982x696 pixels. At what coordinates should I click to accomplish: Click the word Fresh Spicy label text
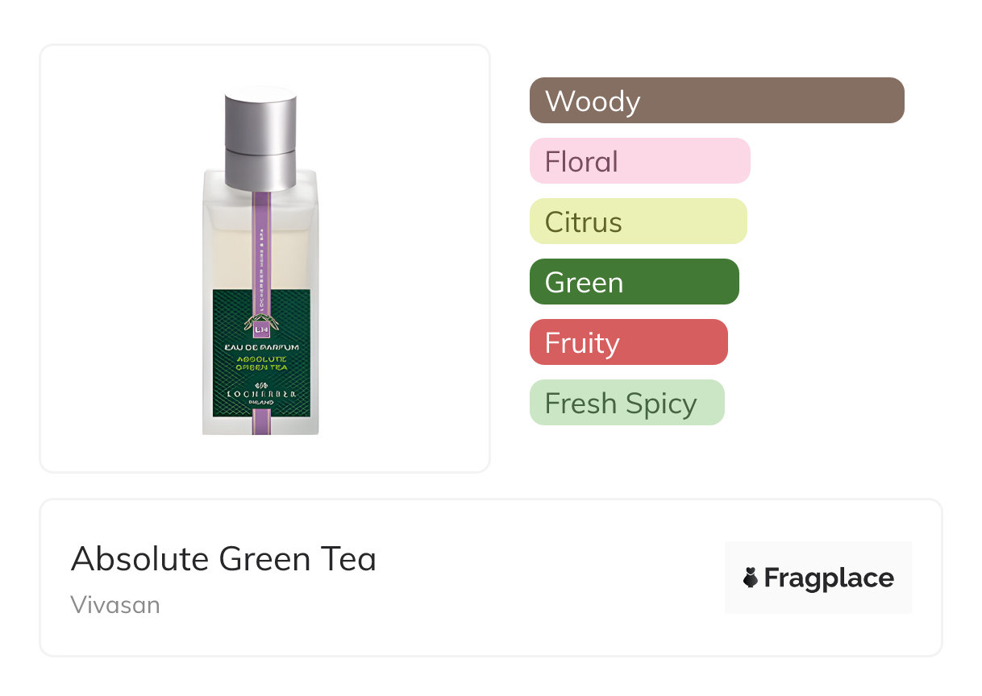tap(621, 403)
